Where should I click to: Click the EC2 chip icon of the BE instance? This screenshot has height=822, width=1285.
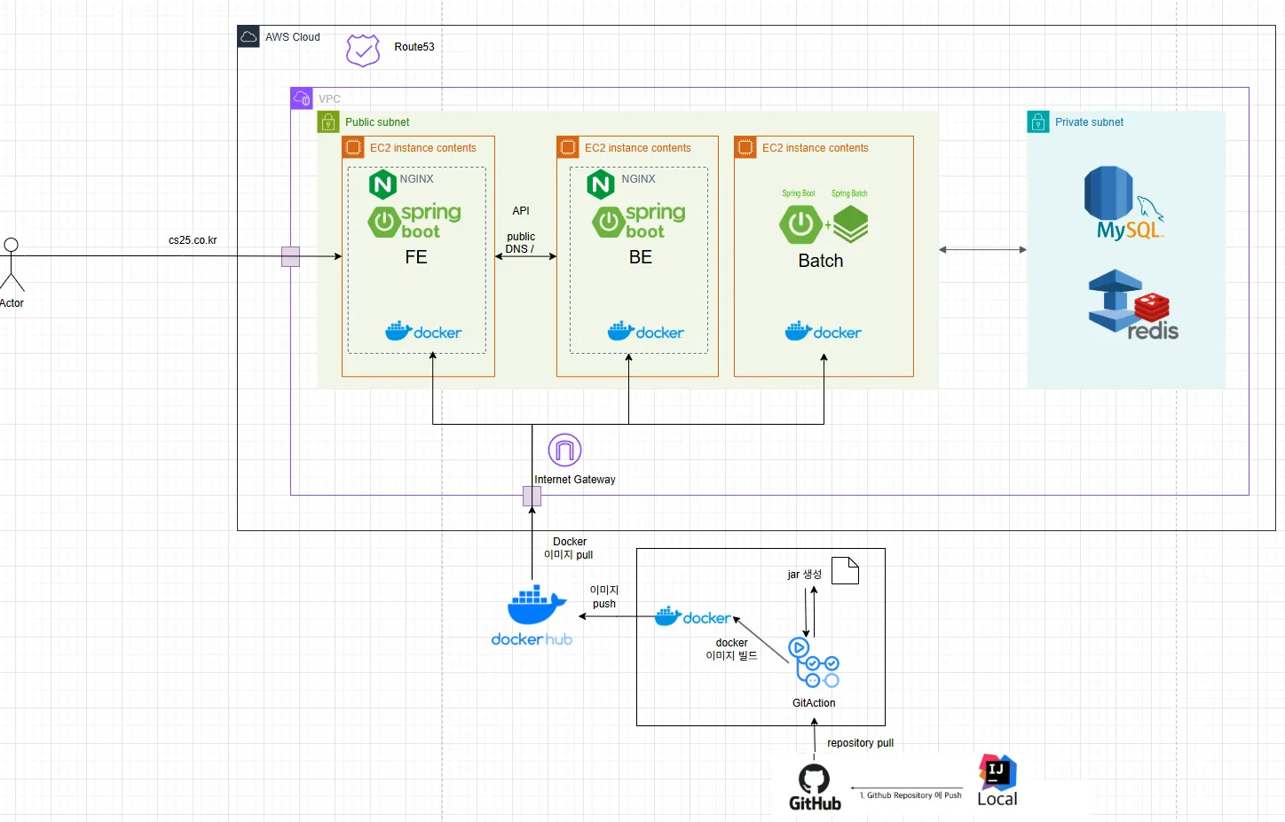(x=568, y=147)
